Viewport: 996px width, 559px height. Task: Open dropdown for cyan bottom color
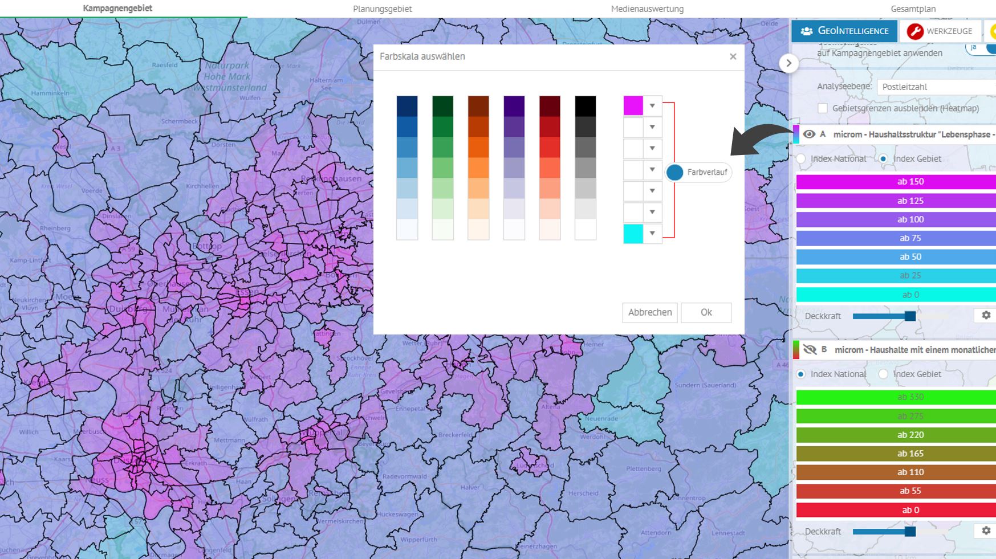point(652,234)
